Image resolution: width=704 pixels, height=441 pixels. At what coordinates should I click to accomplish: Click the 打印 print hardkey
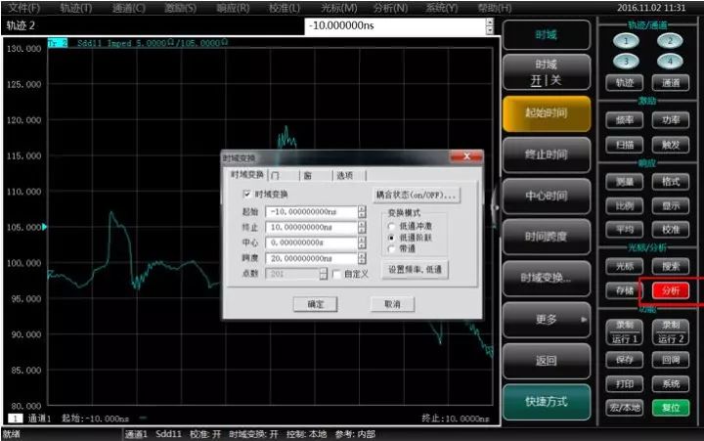point(625,384)
